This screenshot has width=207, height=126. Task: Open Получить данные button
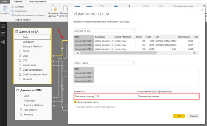point(53,11)
